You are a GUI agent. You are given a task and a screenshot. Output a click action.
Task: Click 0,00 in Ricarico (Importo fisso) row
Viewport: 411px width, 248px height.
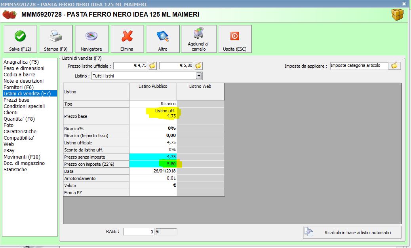click(153, 135)
